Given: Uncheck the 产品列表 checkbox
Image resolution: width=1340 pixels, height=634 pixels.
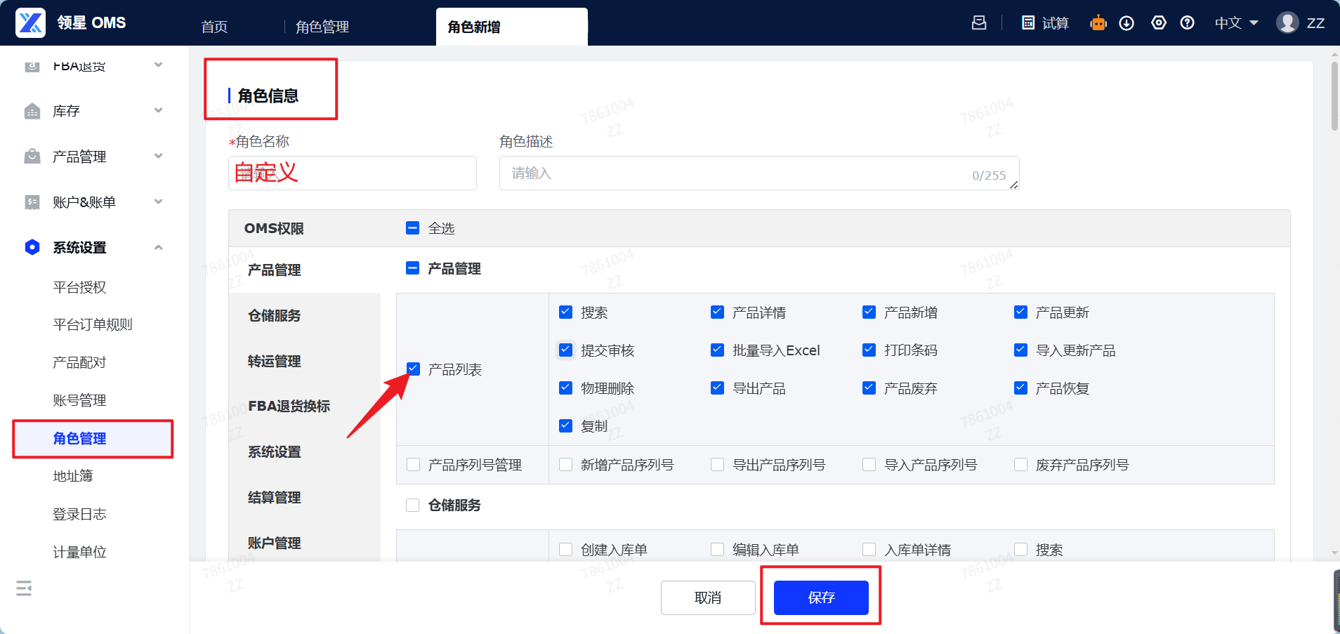Looking at the screenshot, I should 413,369.
